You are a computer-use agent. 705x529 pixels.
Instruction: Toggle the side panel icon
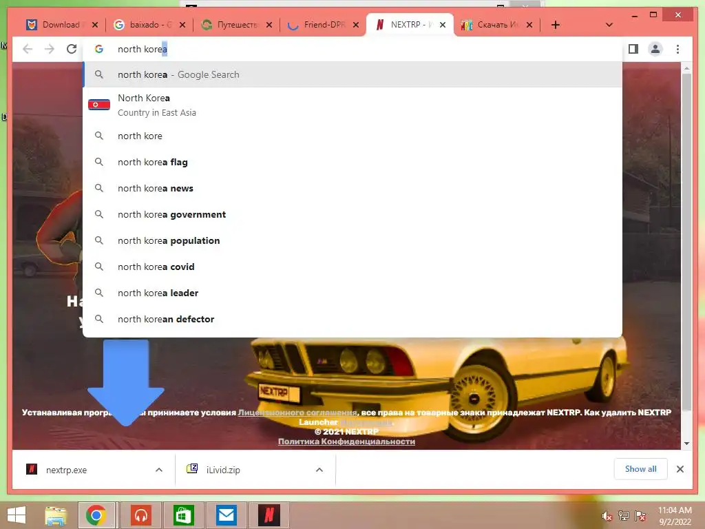pos(633,49)
